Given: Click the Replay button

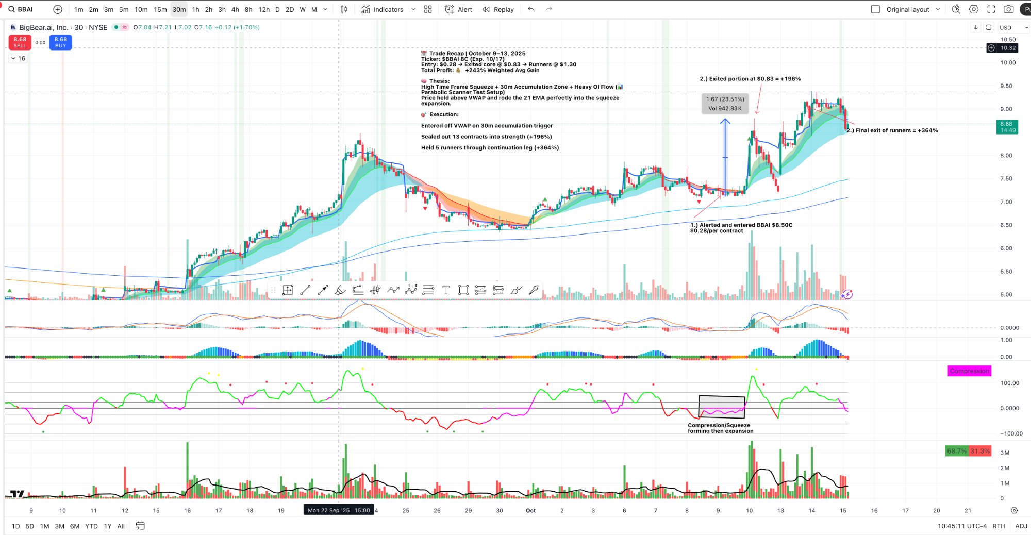Looking at the screenshot, I should [498, 9].
